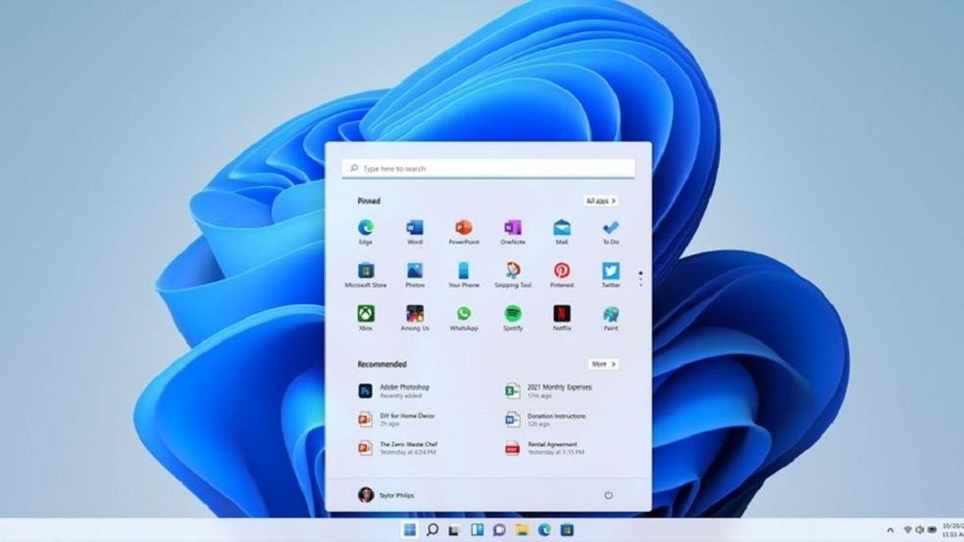
Task: Open the Paint app
Action: pyautogui.click(x=611, y=317)
